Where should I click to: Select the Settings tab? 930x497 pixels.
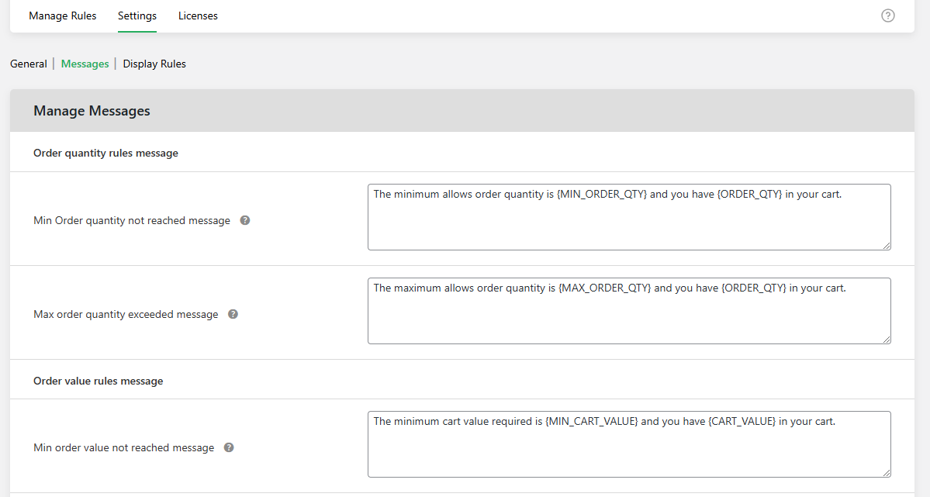point(137,16)
